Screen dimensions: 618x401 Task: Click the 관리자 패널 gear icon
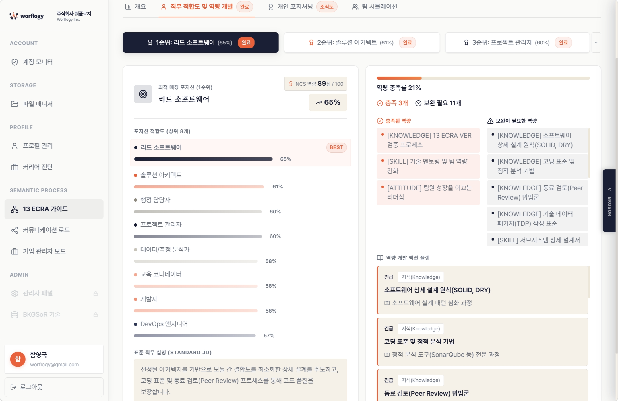[x=15, y=293]
